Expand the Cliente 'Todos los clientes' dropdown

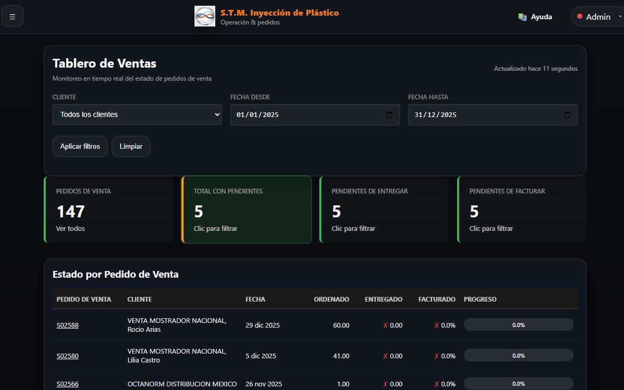[137, 114]
